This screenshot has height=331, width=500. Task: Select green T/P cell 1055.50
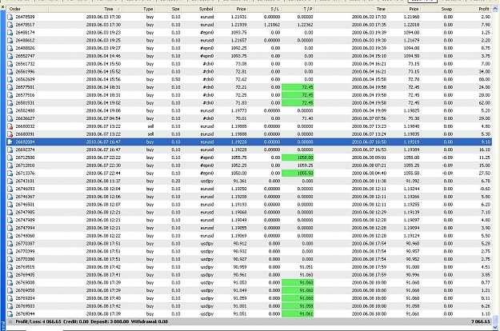297,173
